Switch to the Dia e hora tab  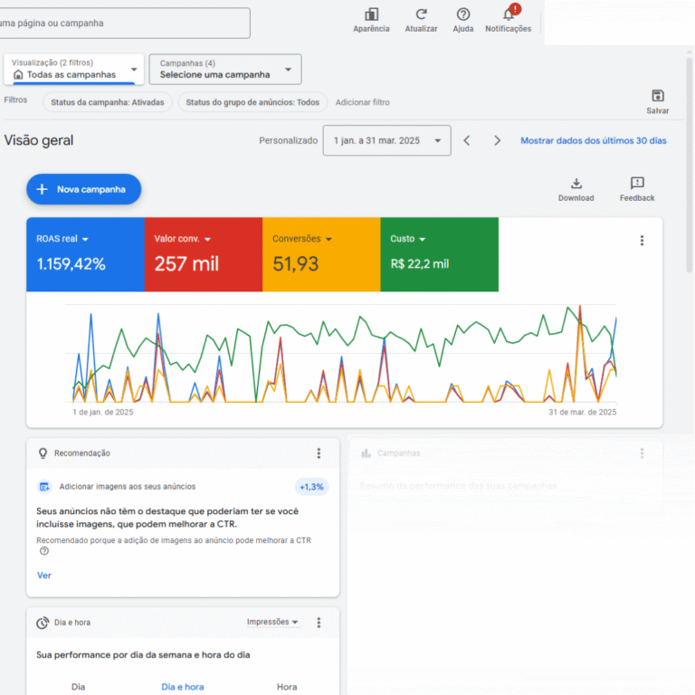(x=183, y=687)
